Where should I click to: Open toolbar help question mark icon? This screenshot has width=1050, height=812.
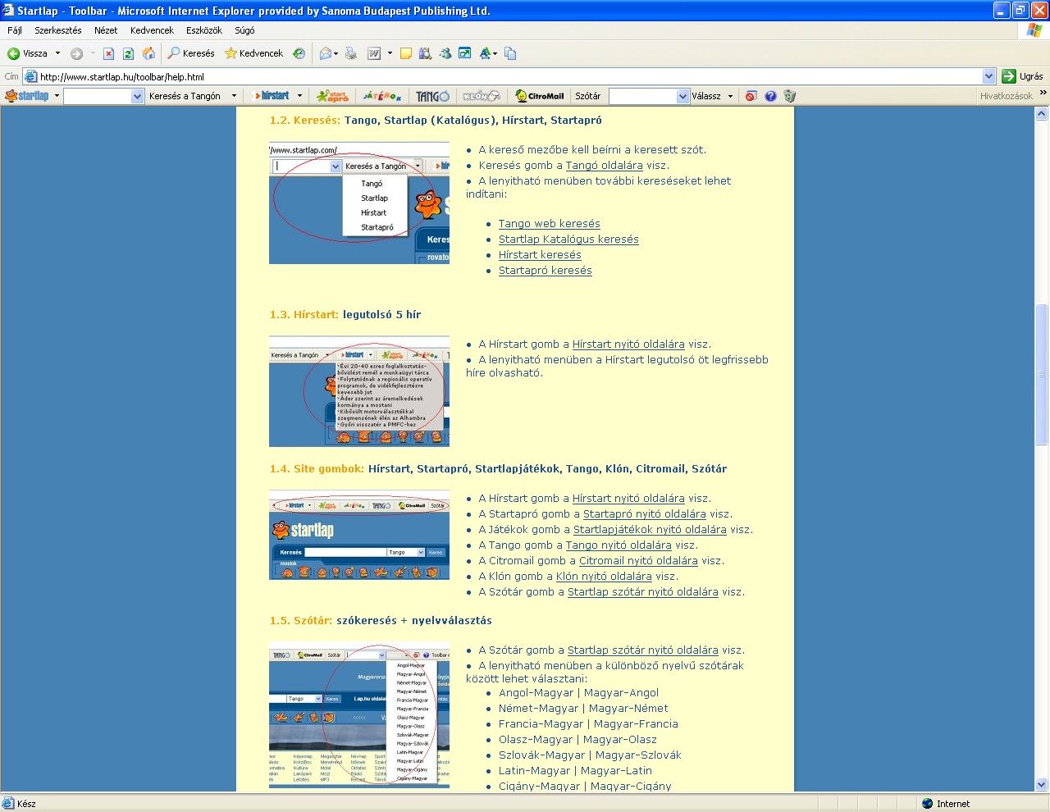coord(770,96)
